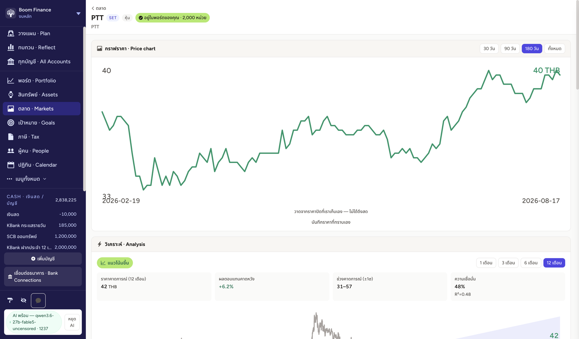Open เชื่อมต่อธนาคาร · Bank Connections
Screen dimensions: 579x339
pos(43,277)
